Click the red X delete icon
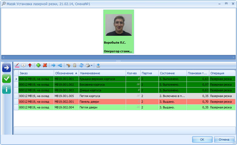237x145 pixels. 45,65
